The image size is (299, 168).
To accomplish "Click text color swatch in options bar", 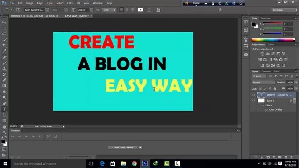I will [x=141, y=10].
